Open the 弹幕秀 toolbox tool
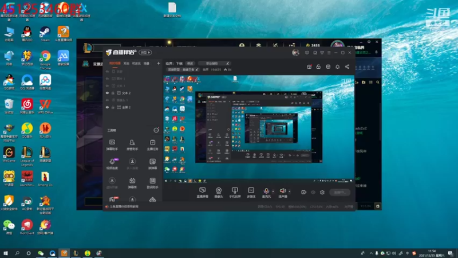This screenshot has width=458, height=258. [x=132, y=183]
